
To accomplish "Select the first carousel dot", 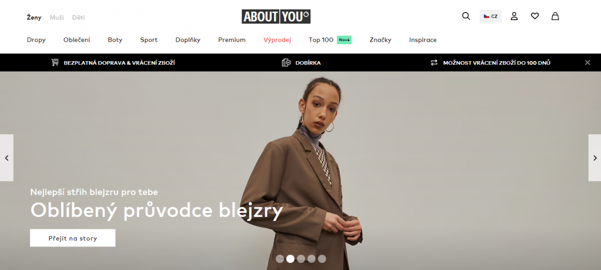I will [280, 259].
